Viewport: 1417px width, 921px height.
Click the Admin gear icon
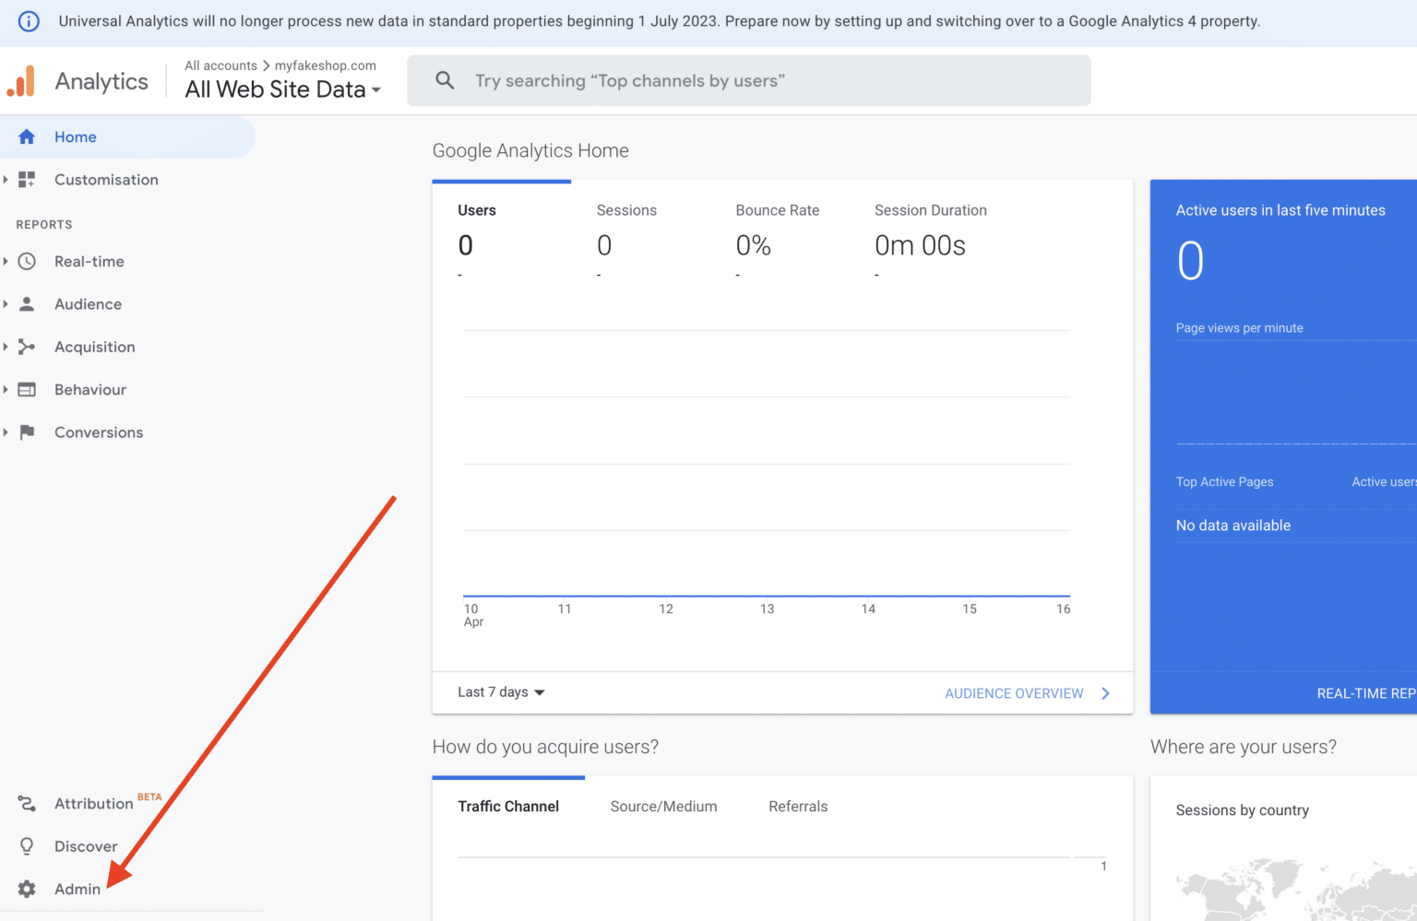[x=27, y=889]
